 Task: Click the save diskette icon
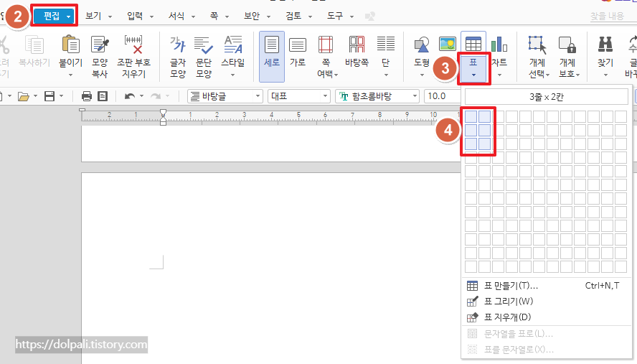pos(49,96)
